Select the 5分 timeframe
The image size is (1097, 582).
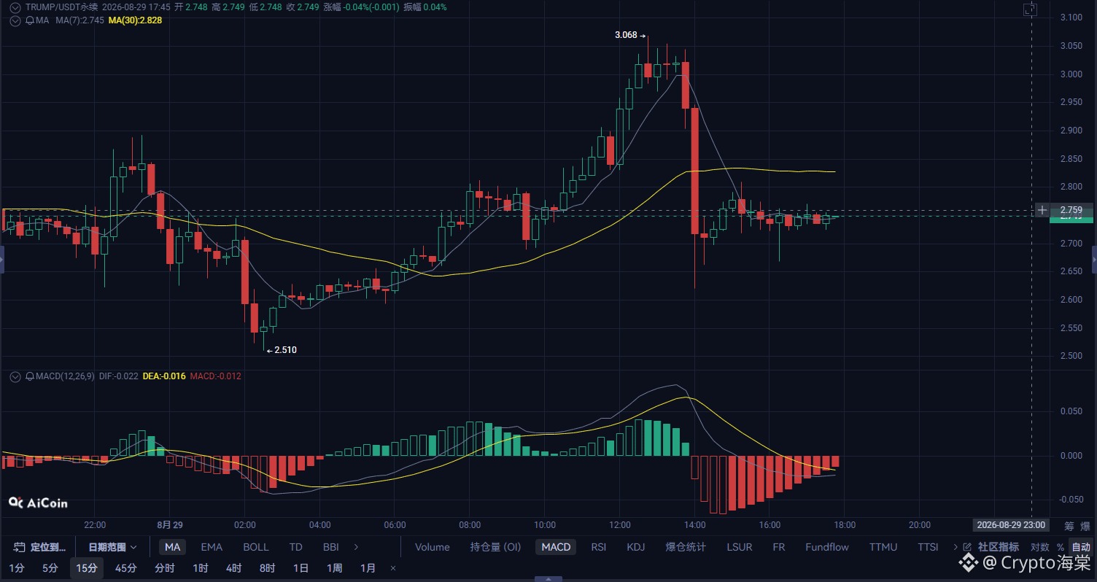pyautogui.click(x=50, y=568)
